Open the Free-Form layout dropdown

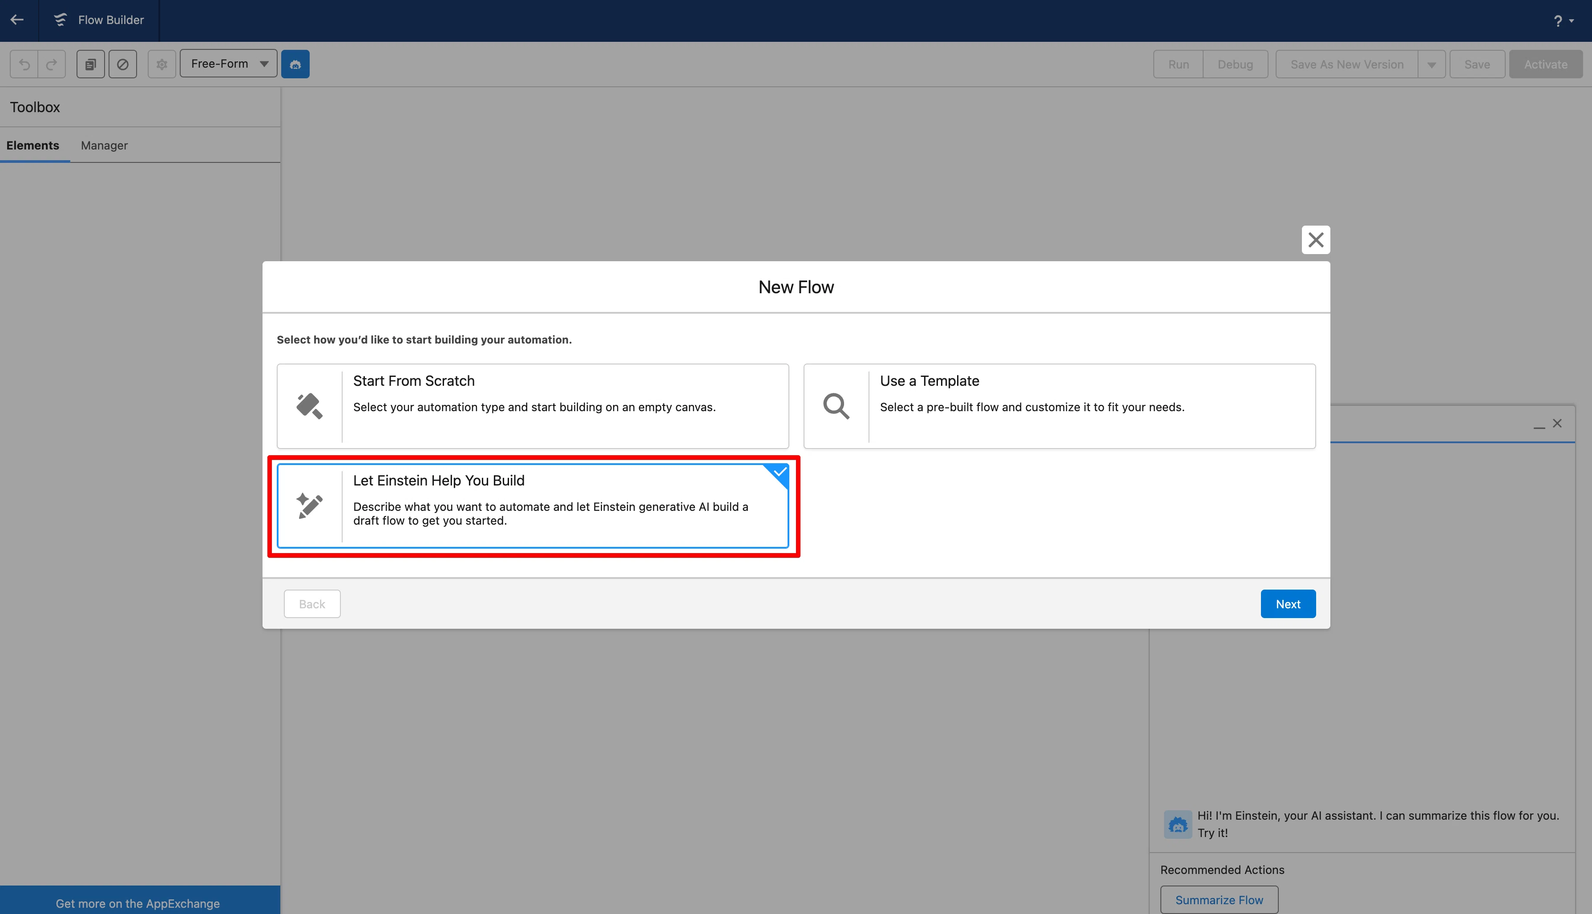point(228,63)
